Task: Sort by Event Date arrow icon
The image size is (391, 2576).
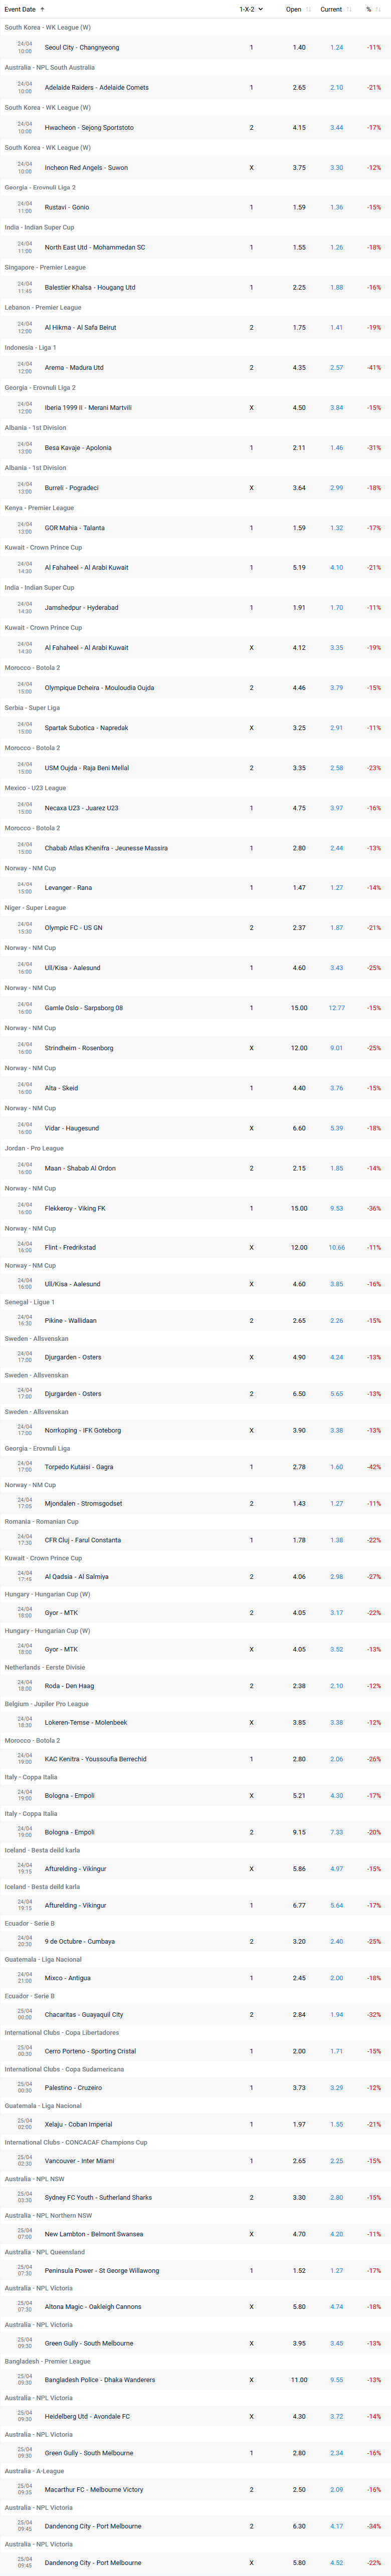Action: (x=43, y=9)
